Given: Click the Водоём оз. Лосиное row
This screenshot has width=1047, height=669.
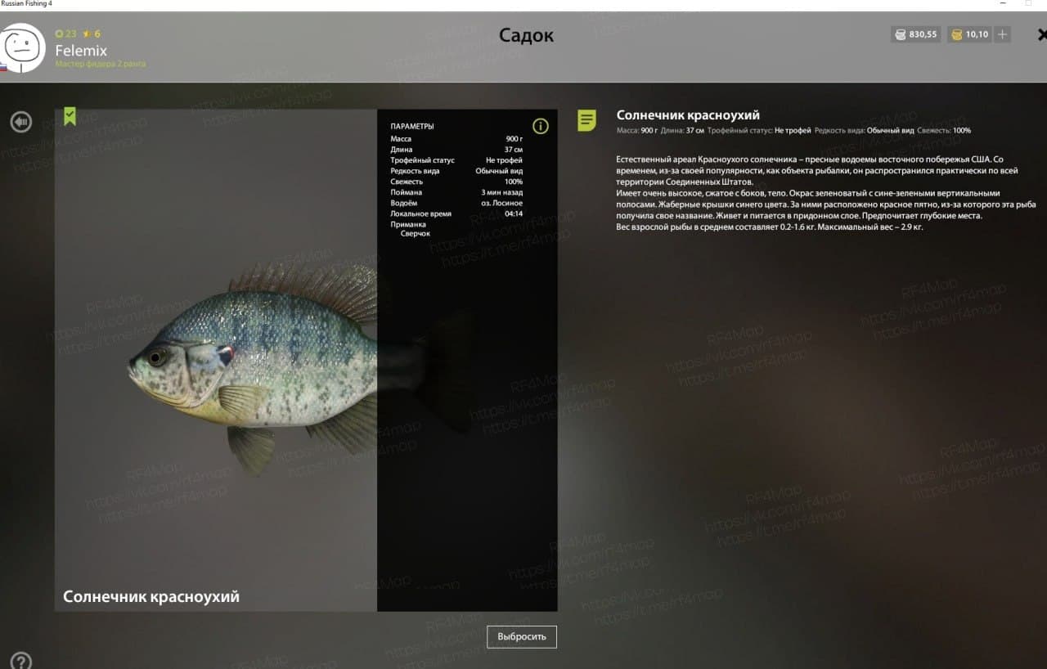Looking at the screenshot, I should tap(456, 203).
